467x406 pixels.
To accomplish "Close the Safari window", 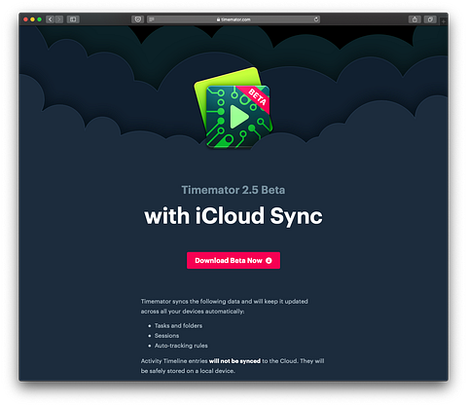I will (25, 19).
